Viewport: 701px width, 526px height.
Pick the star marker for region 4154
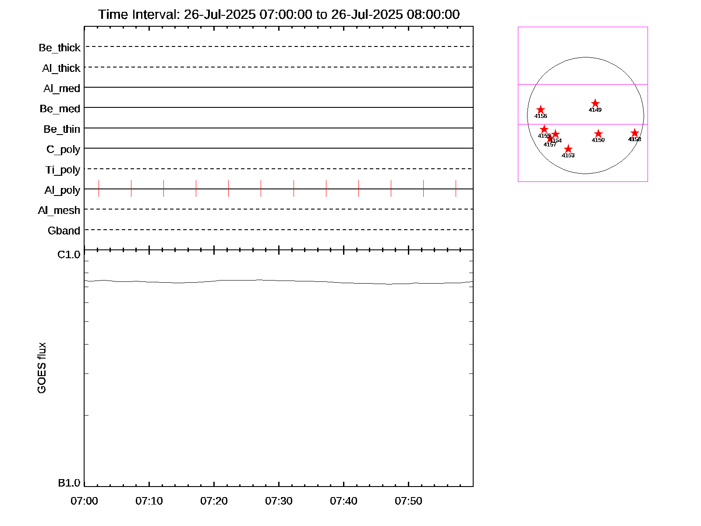pyautogui.click(x=556, y=134)
